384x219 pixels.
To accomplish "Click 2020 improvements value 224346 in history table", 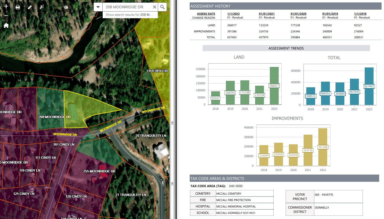I will tap(296, 32).
